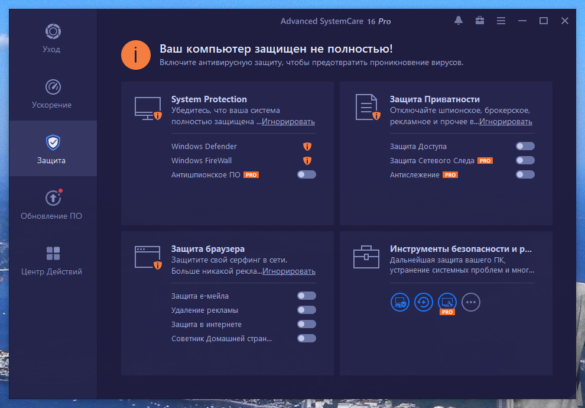The height and width of the screenshot is (408, 585).
Task: Open the notifications bell icon
Action: [459, 21]
